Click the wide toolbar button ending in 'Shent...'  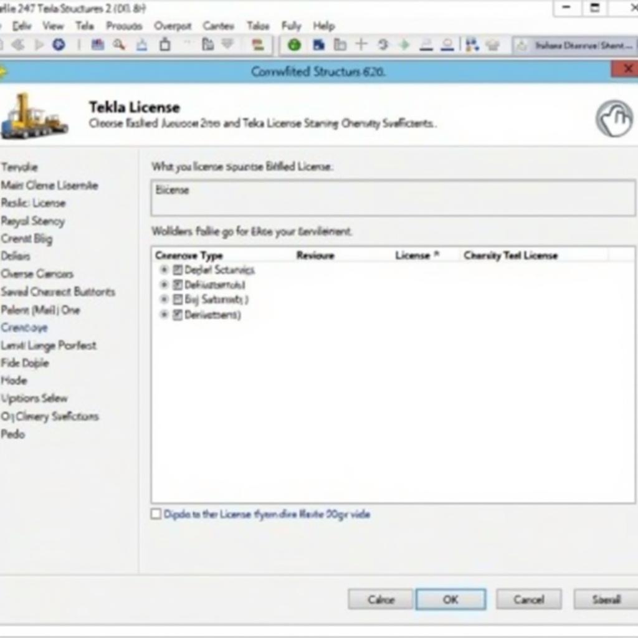pyautogui.click(x=575, y=45)
